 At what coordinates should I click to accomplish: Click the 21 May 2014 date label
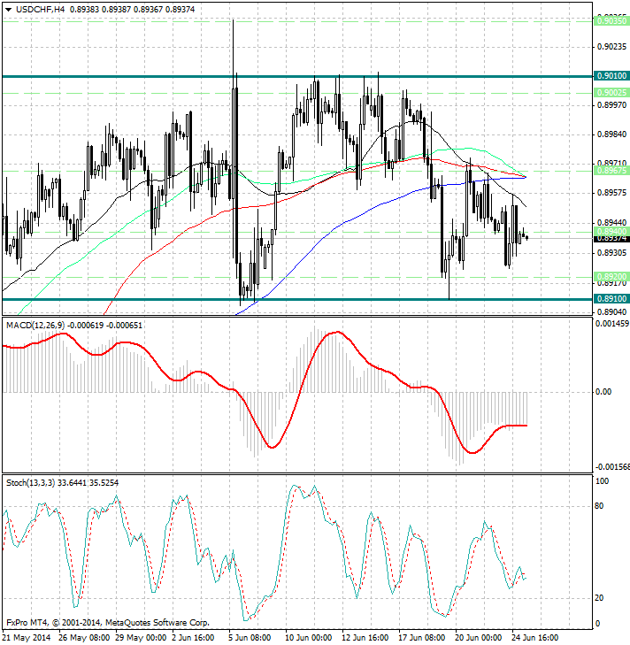click(x=27, y=638)
